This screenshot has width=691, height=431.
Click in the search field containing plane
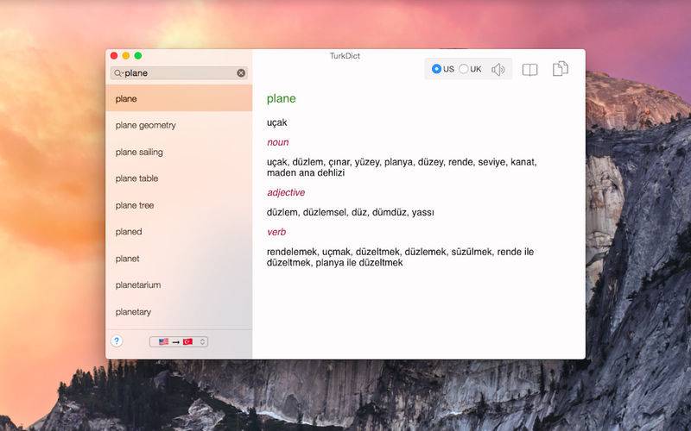179,73
